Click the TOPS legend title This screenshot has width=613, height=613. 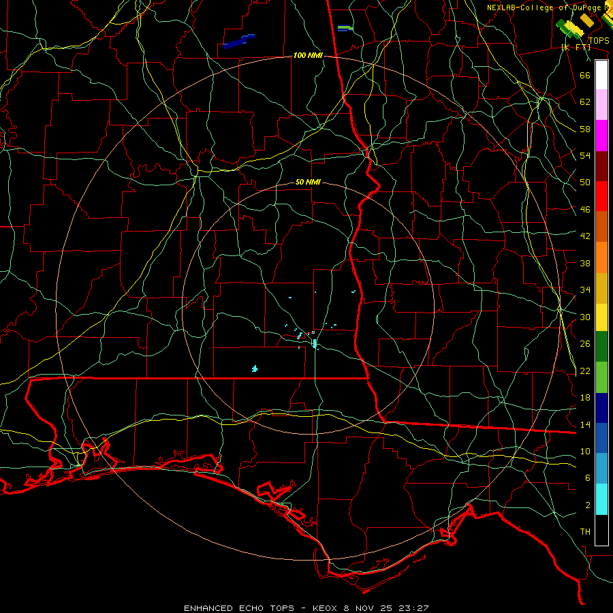click(x=599, y=41)
